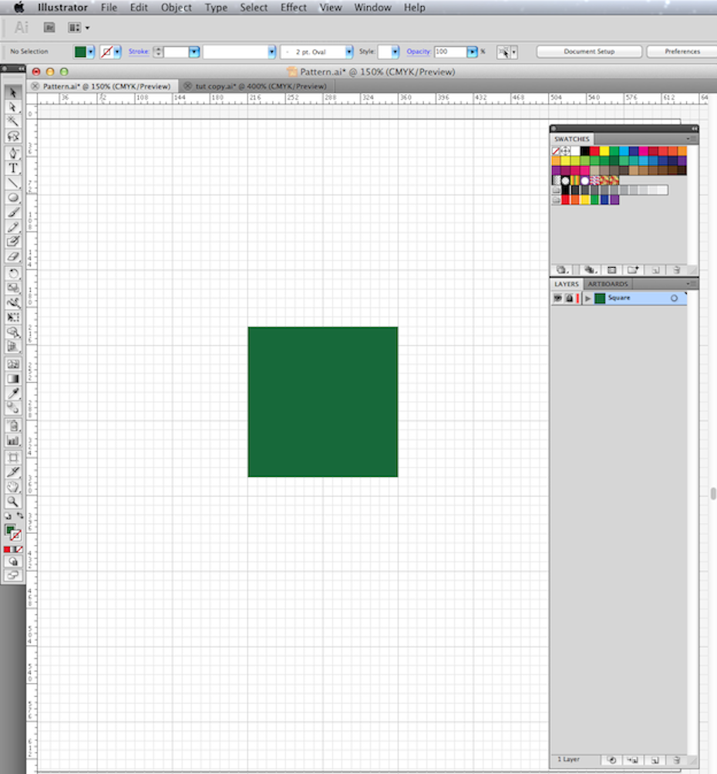Image resolution: width=717 pixels, height=774 pixels.
Task: Choose the Paintbrush tool
Action: point(13,212)
